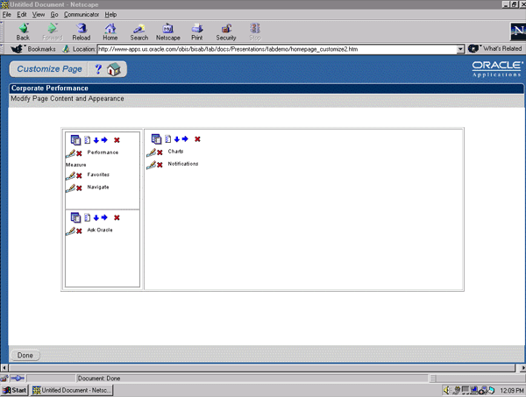Click the Done button at page bottom
Viewport: 526px width, 397px height.
(x=25, y=355)
